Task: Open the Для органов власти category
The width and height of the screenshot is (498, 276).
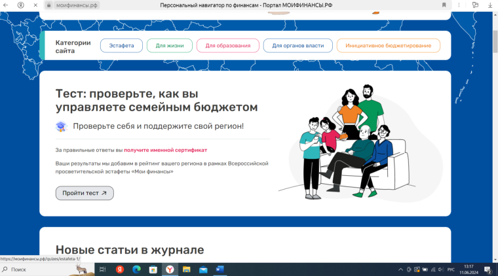Action: (x=298, y=46)
